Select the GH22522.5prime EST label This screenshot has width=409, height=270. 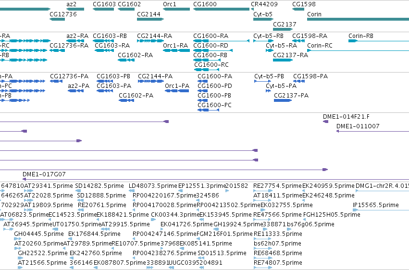click(x=43, y=253)
